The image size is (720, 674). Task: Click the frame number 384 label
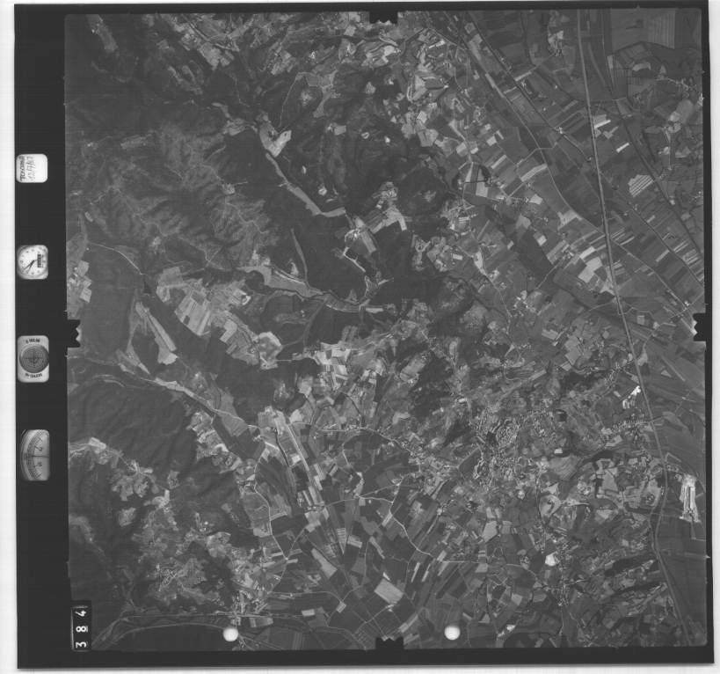81,626
